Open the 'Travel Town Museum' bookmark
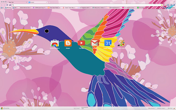 tap(69, 8)
